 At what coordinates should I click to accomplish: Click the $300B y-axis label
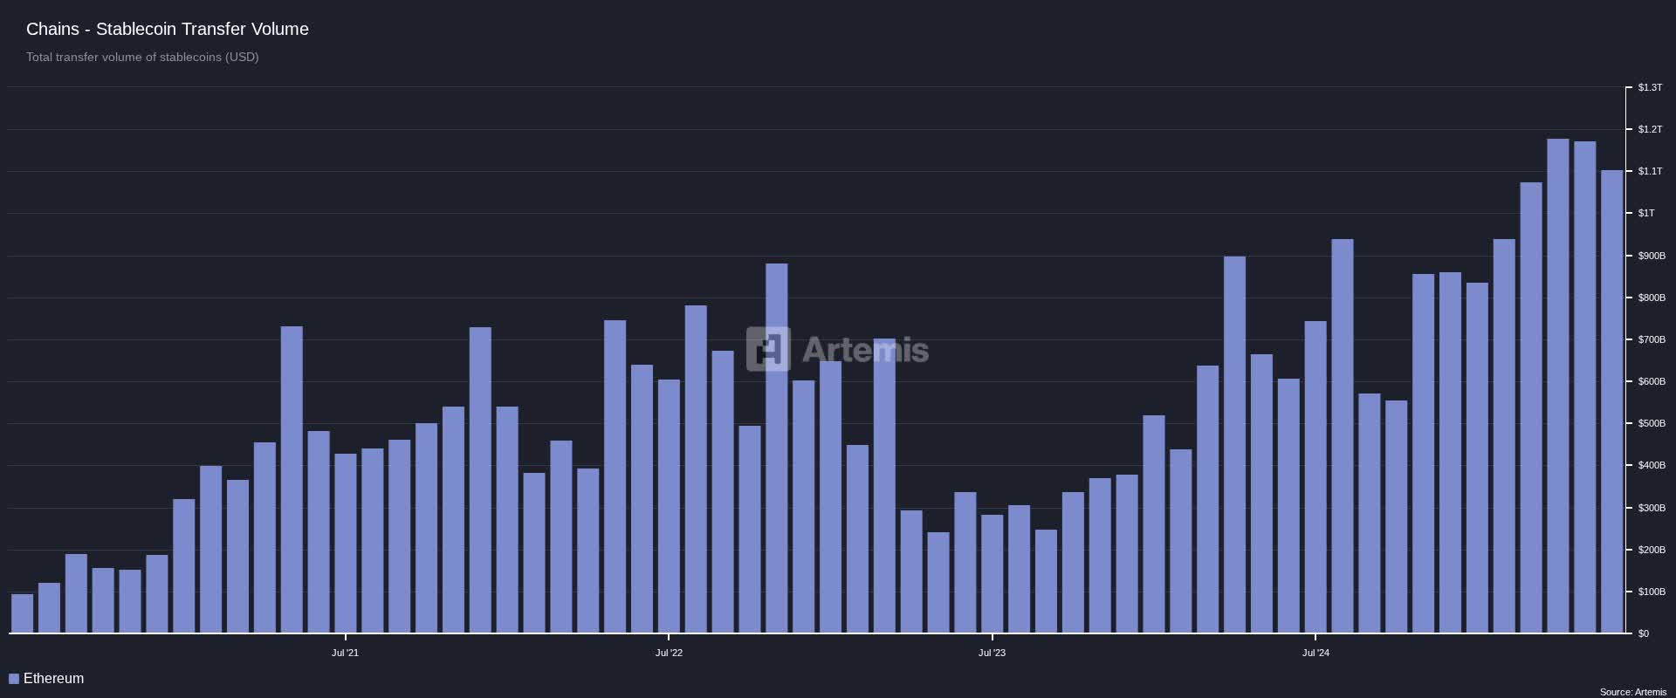coord(1652,508)
